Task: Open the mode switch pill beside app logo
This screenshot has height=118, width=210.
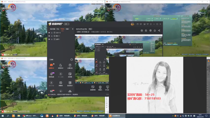Action: [x=67, y=24]
